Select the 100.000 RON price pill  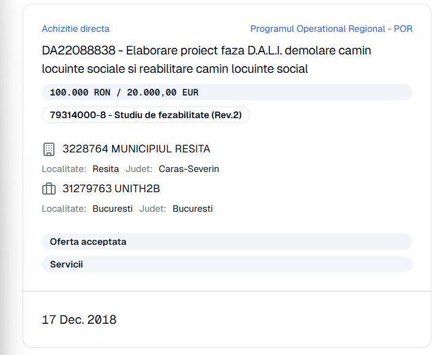pos(227,92)
